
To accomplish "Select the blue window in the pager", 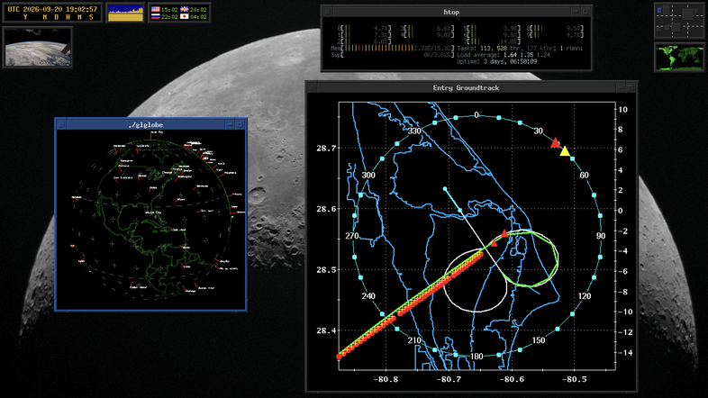I will click(659, 10).
